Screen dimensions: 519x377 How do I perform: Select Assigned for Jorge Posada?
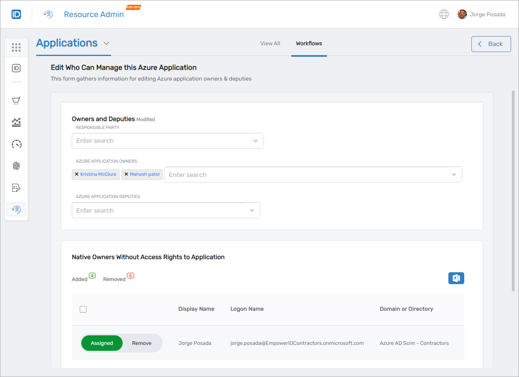102,343
